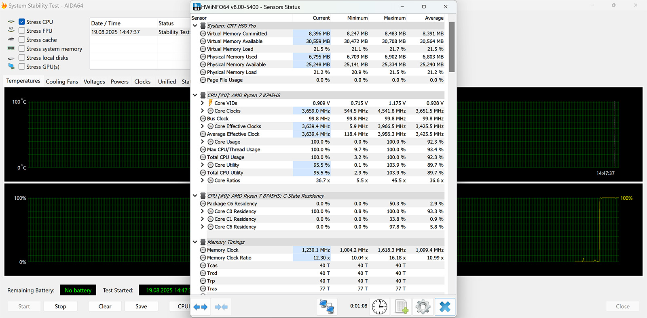Open the Powers tab
Image resolution: width=647 pixels, height=318 pixels.
(x=120, y=82)
